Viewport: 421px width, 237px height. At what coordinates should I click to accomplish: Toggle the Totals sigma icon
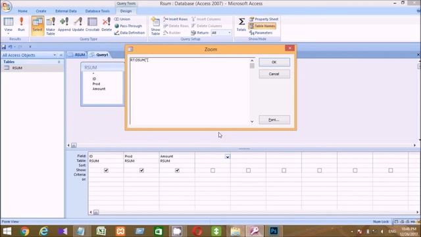pyautogui.click(x=241, y=24)
